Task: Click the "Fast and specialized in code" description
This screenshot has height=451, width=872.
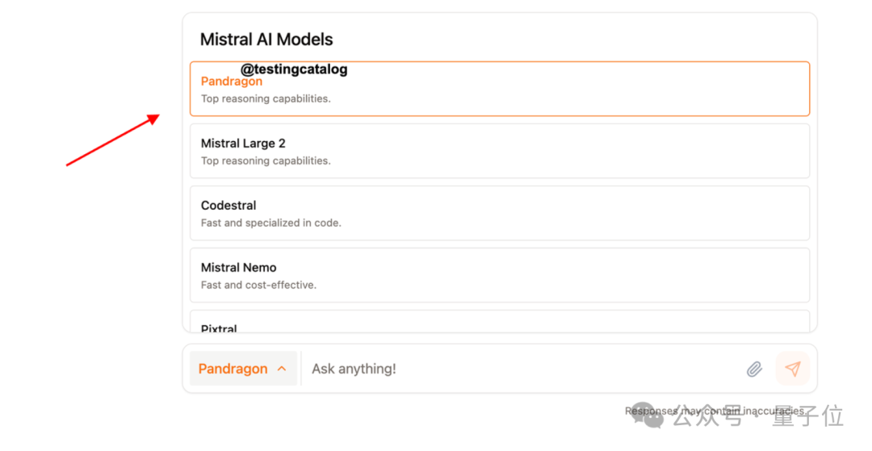Action: coord(270,223)
